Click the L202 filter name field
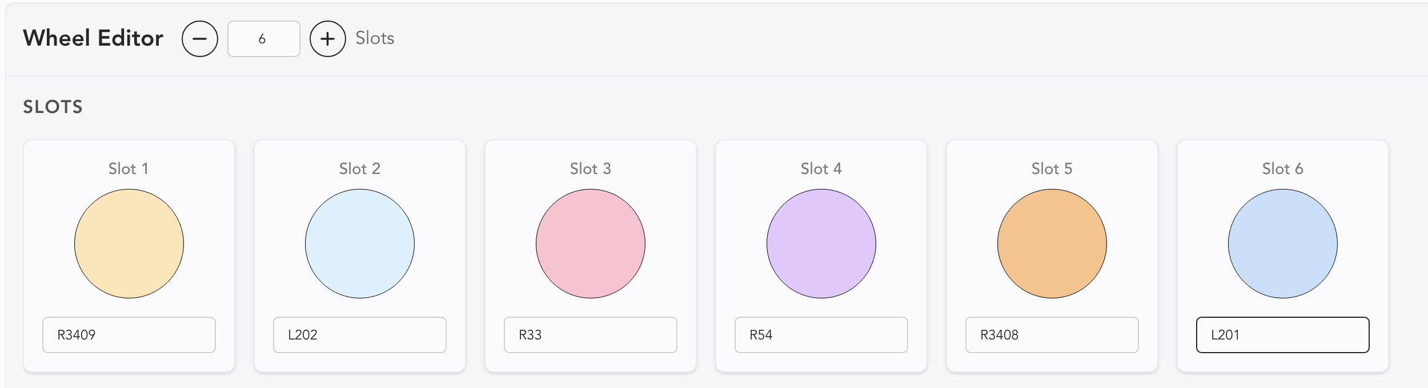Screen dimensions: 1428x388 360,335
